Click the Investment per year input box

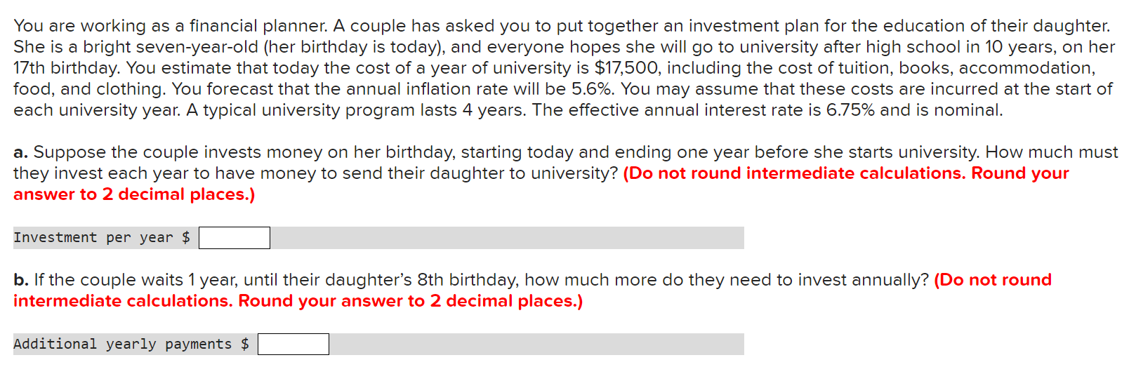tap(234, 238)
